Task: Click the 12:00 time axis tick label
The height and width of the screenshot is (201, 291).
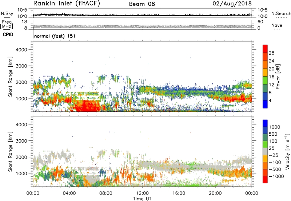Action: pyautogui.click(x=142, y=193)
